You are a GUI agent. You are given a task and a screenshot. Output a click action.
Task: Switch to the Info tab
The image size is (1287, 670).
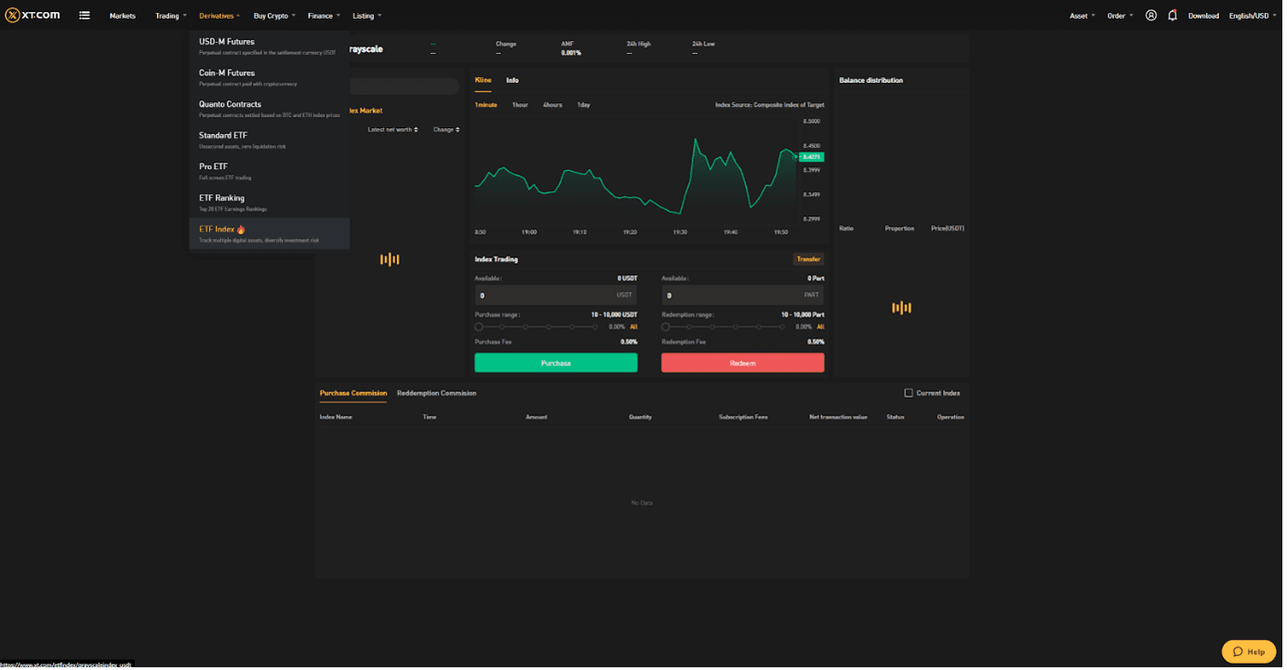point(512,80)
